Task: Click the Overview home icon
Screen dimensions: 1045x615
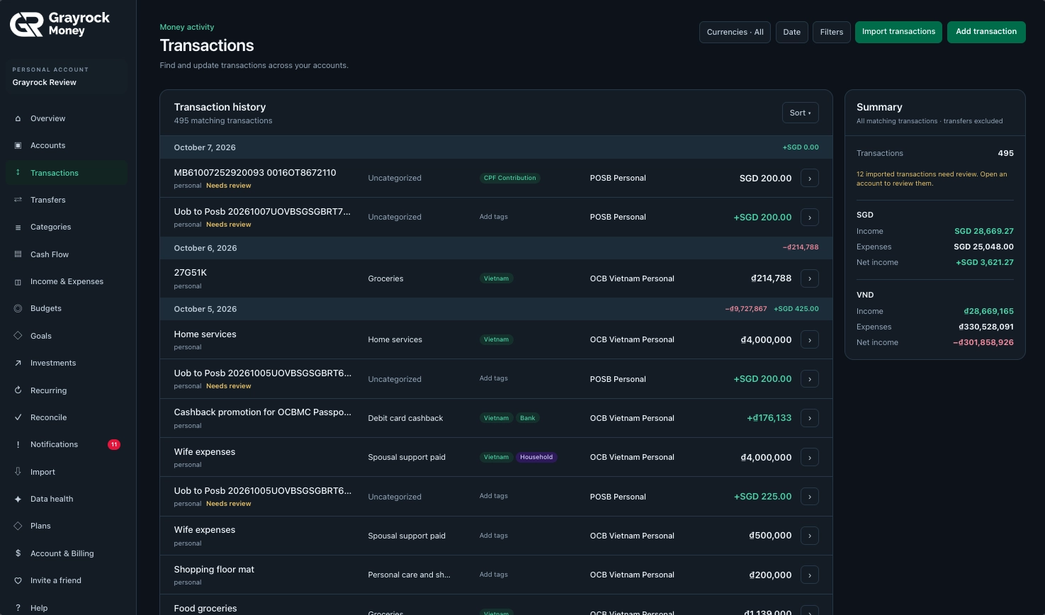Action: coord(18,118)
